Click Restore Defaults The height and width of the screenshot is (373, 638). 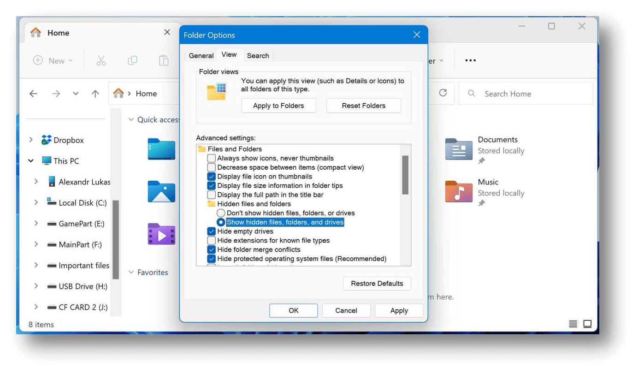[377, 283]
